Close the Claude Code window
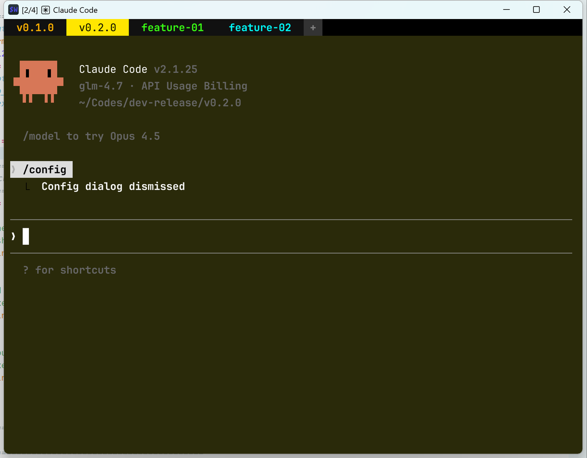The height and width of the screenshot is (458, 587). click(x=567, y=10)
